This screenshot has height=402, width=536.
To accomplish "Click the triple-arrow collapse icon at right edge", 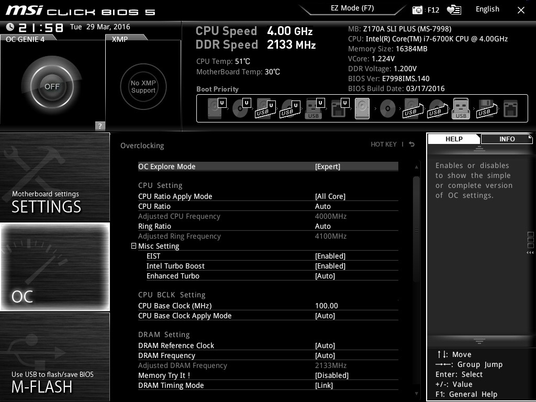I will tap(530, 253).
